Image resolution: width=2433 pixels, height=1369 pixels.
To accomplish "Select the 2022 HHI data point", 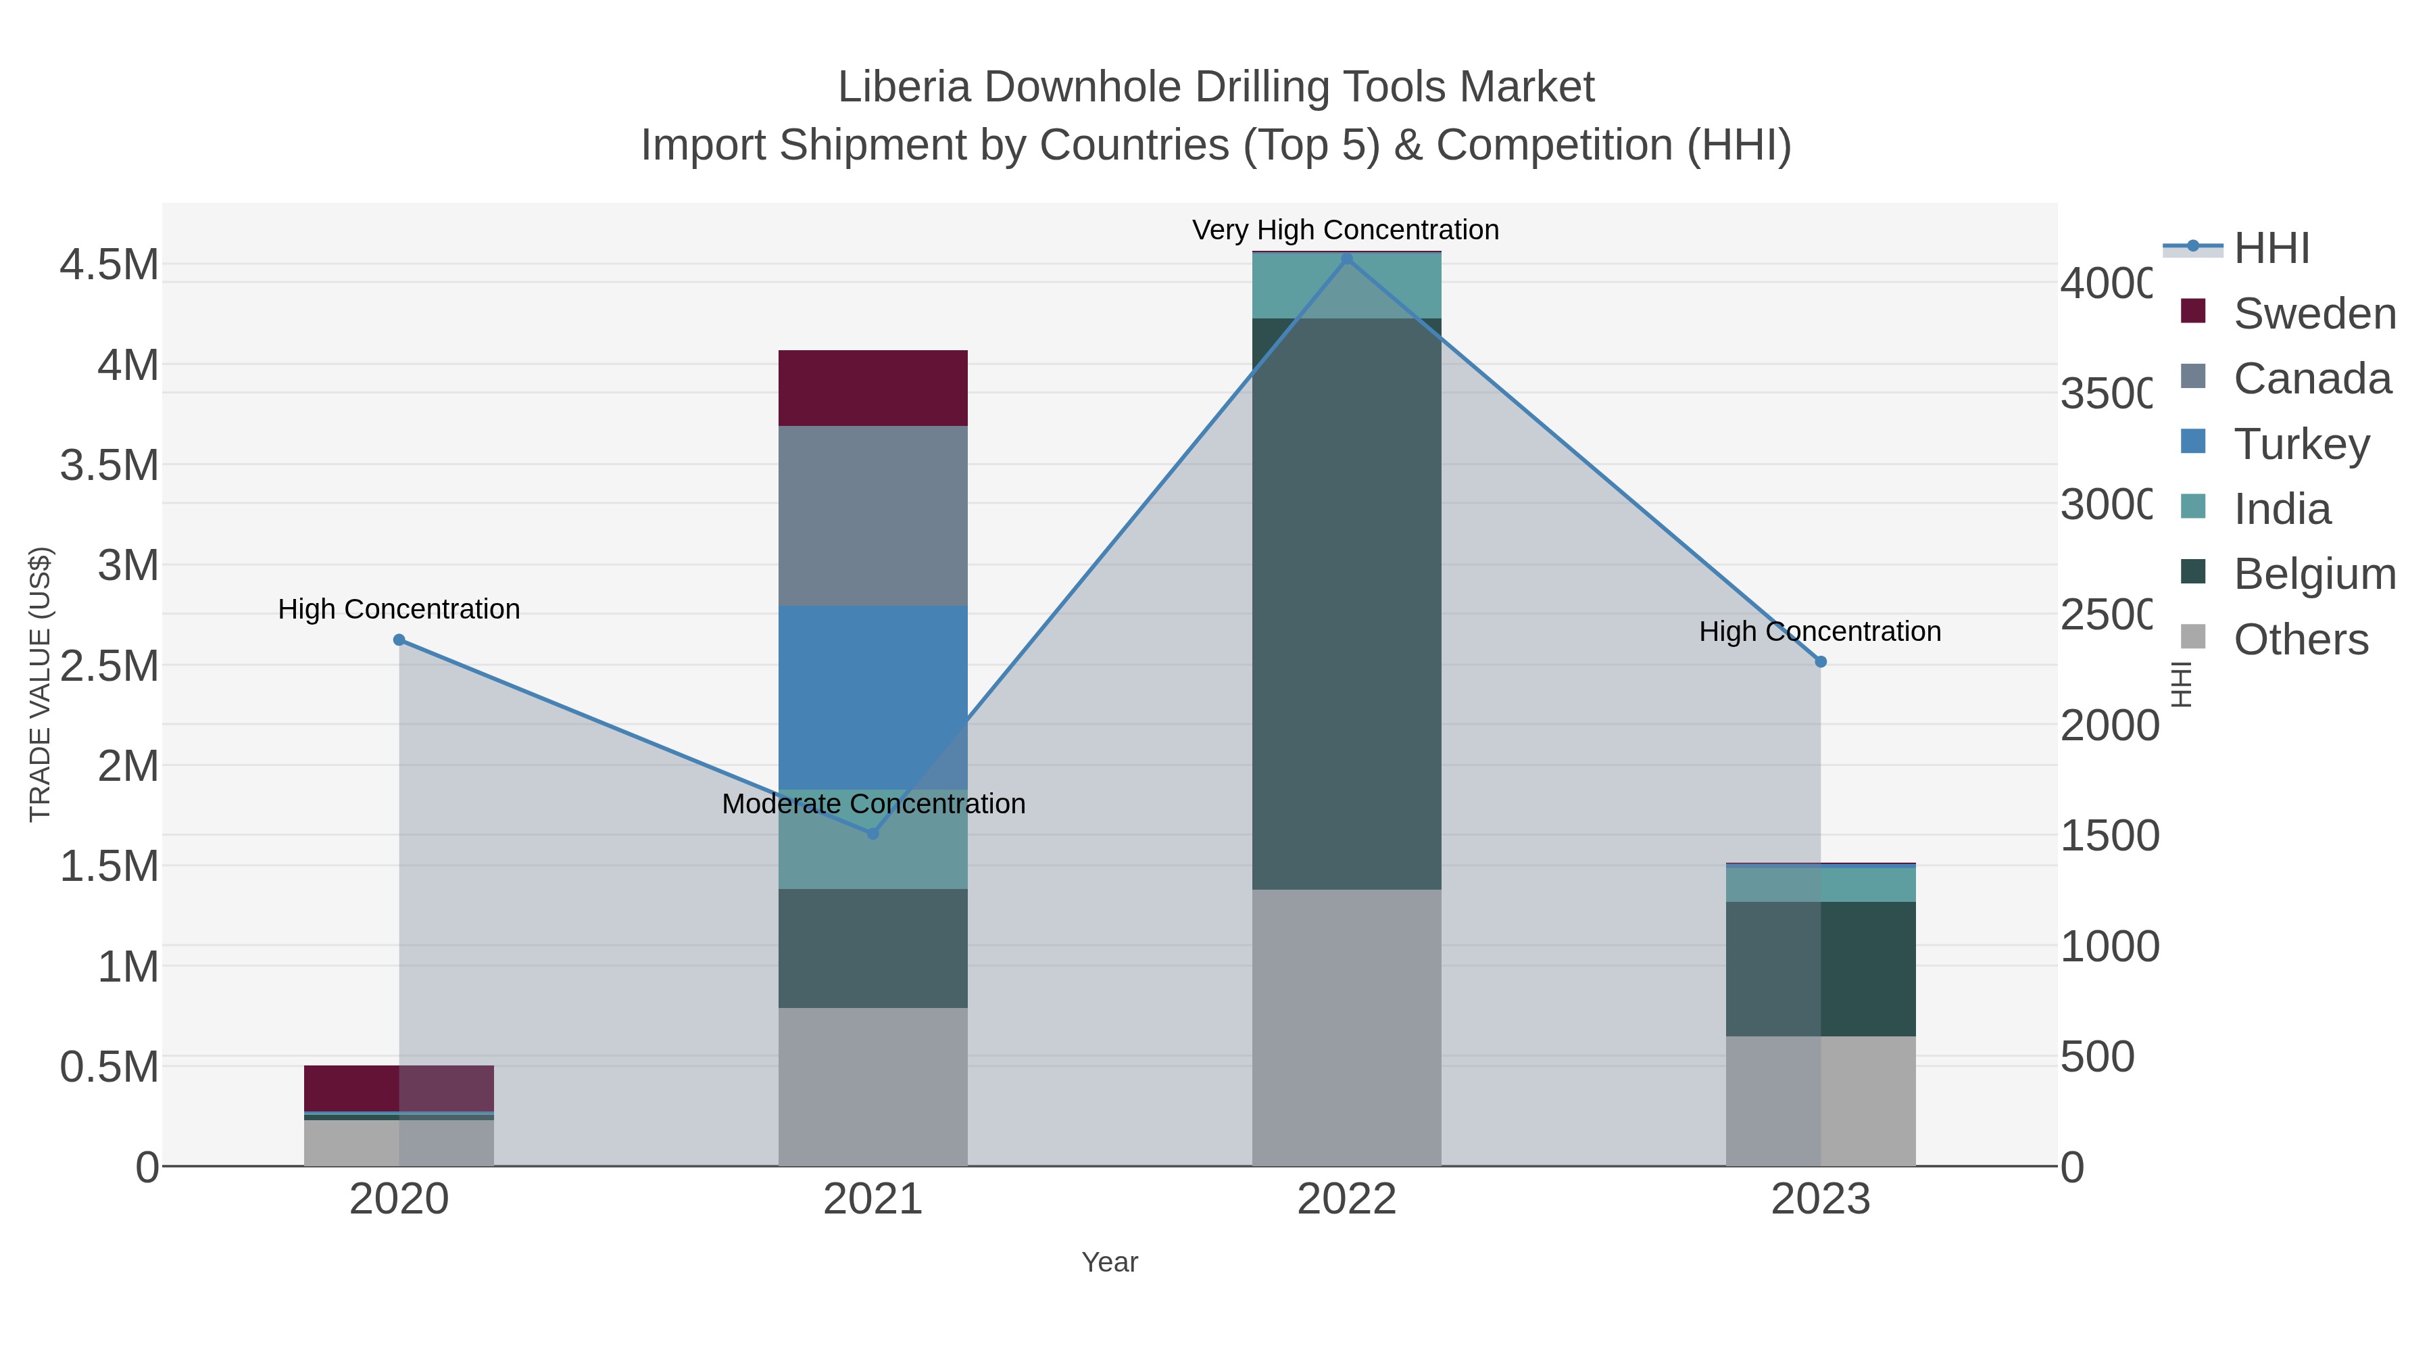I will tap(1347, 258).
